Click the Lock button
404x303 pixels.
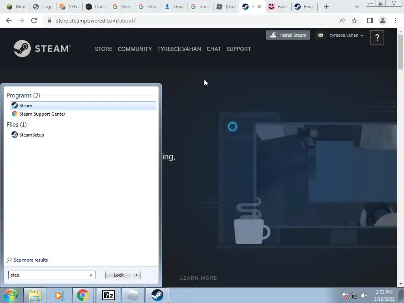[x=118, y=275]
